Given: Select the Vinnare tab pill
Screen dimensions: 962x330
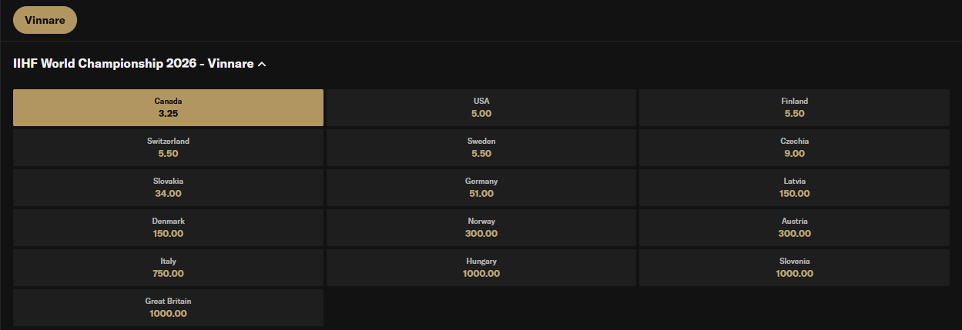Looking at the screenshot, I should 45,20.
